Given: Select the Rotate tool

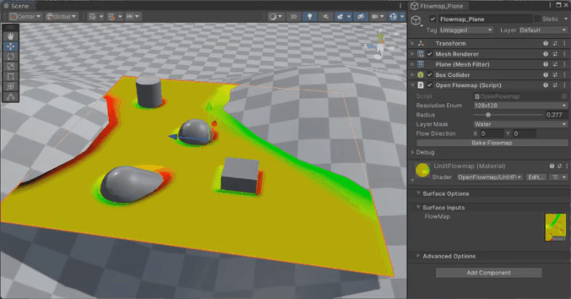Looking at the screenshot, I should [x=10, y=56].
